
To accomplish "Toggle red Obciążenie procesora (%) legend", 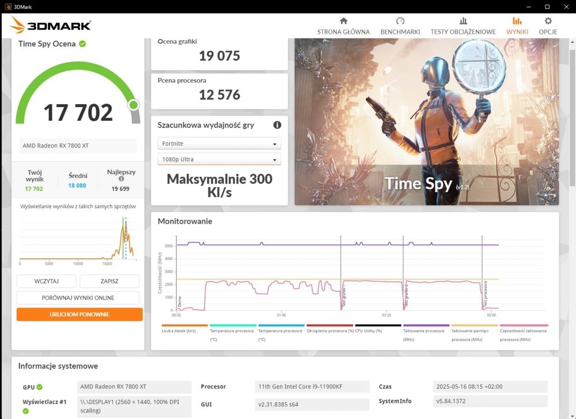I will click(x=329, y=329).
